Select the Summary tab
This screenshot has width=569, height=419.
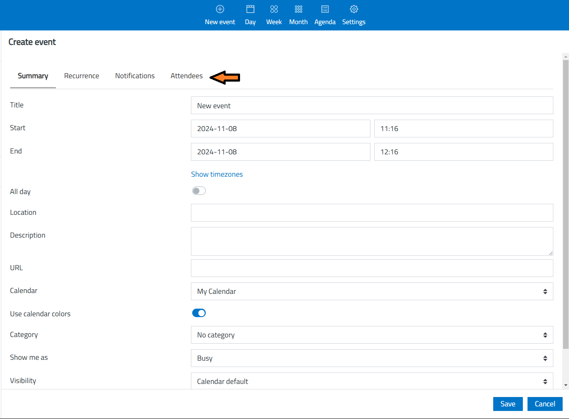coord(33,76)
